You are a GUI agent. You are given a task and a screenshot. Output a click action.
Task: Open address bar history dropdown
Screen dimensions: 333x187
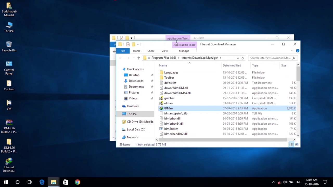(x=238, y=58)
